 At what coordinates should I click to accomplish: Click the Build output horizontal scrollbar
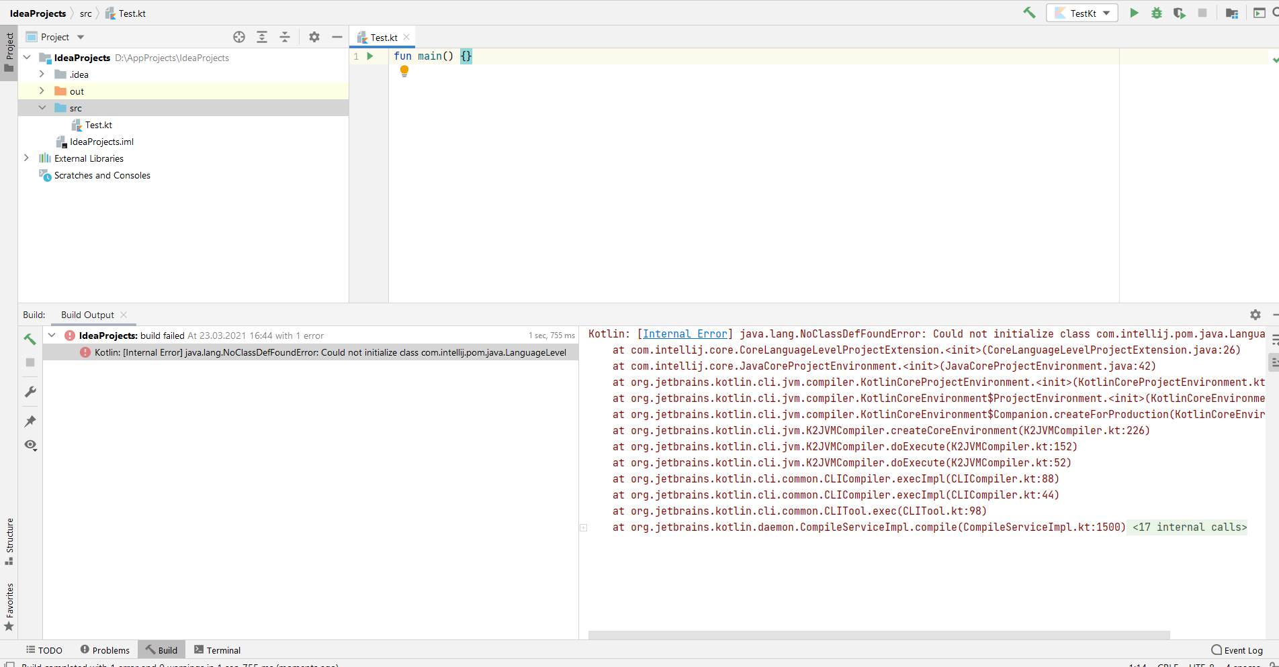[x=879, y=635]
